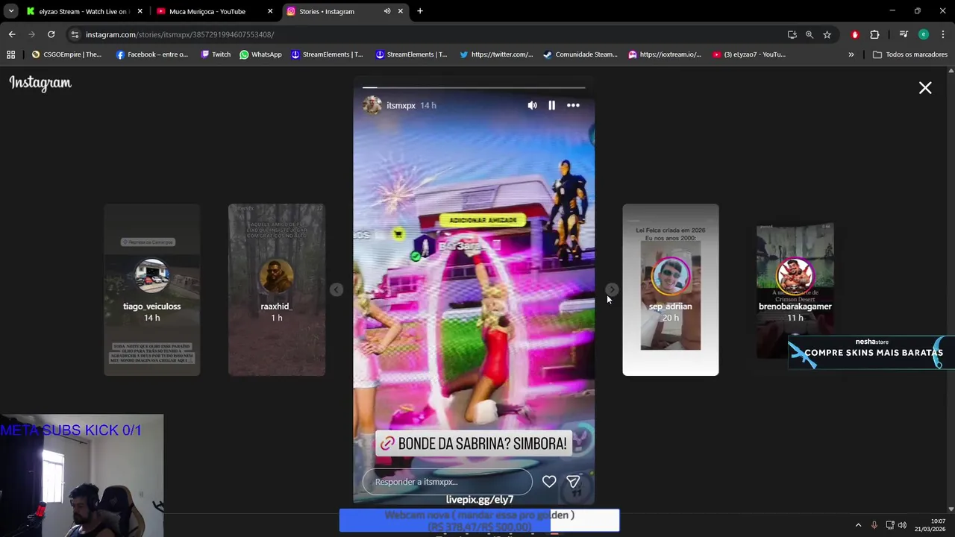Mute the Instagram tab via speaker icon

(386, 11)
